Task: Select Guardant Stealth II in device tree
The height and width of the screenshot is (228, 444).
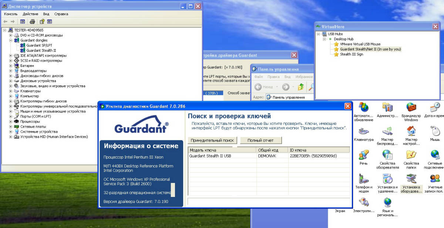Action: (41, 51)
